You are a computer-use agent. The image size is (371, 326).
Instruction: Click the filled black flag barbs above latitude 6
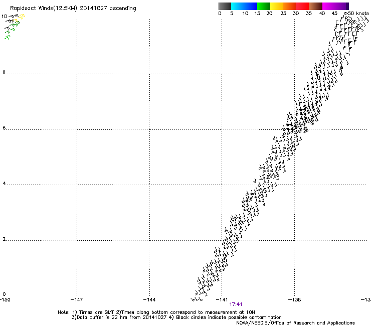[x=303, y=114]
